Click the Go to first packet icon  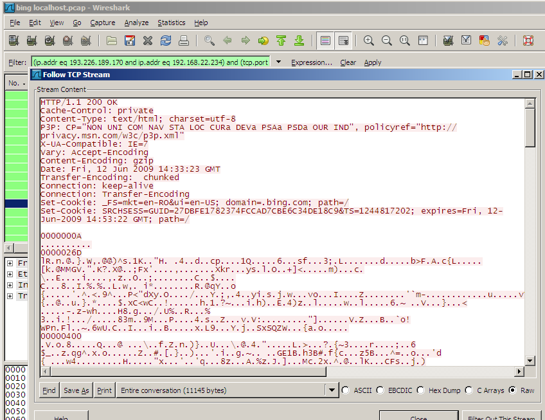click(281, 41)
